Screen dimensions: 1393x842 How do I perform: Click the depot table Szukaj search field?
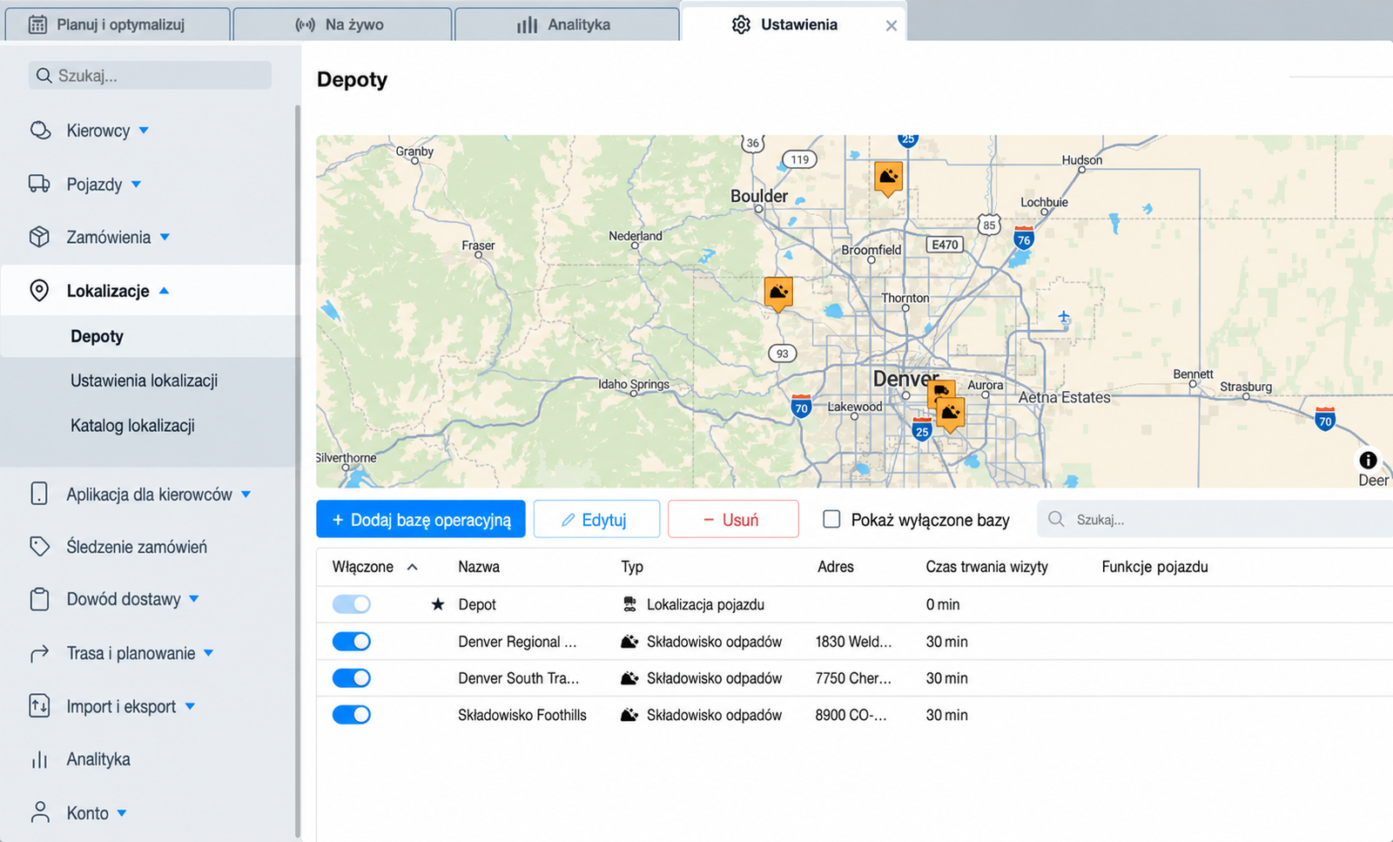(x=1215, y=519)
